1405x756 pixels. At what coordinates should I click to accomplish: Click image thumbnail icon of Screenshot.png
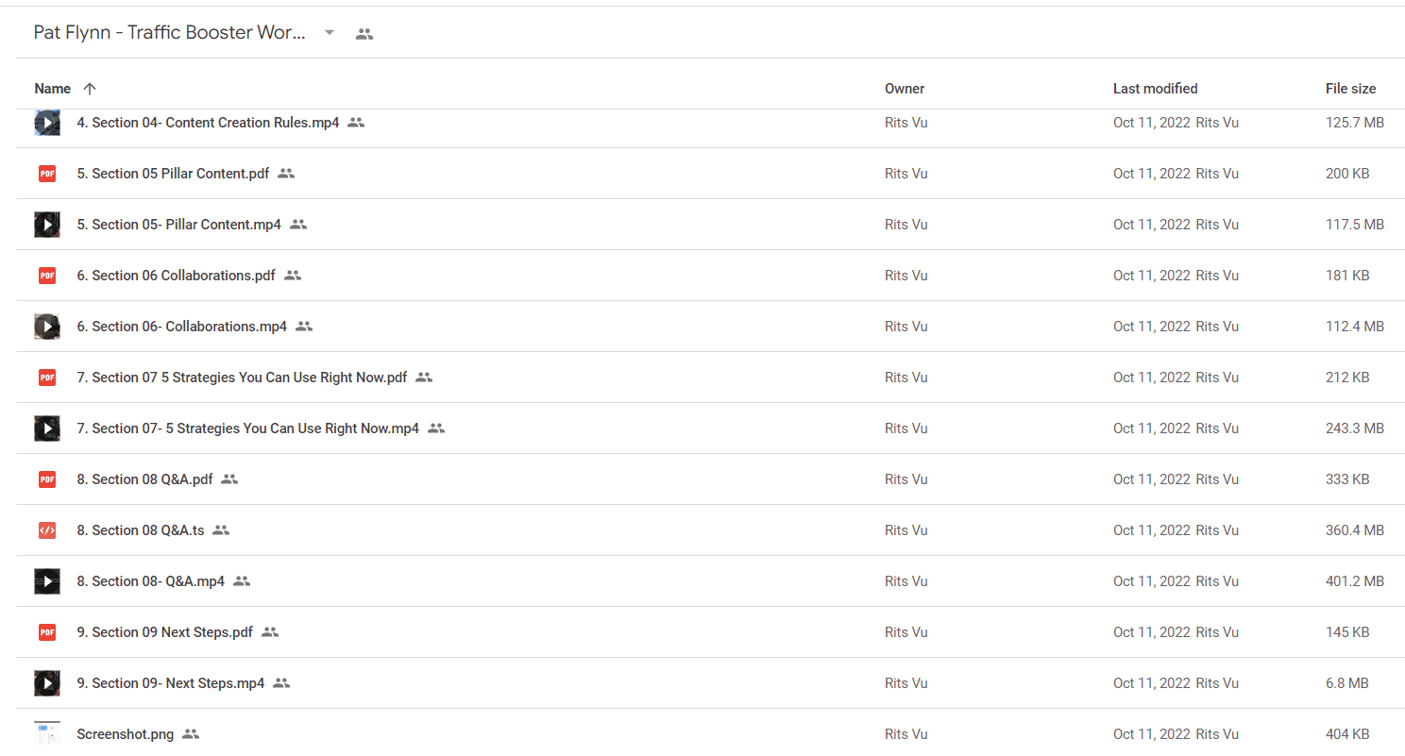coord(47,734)
